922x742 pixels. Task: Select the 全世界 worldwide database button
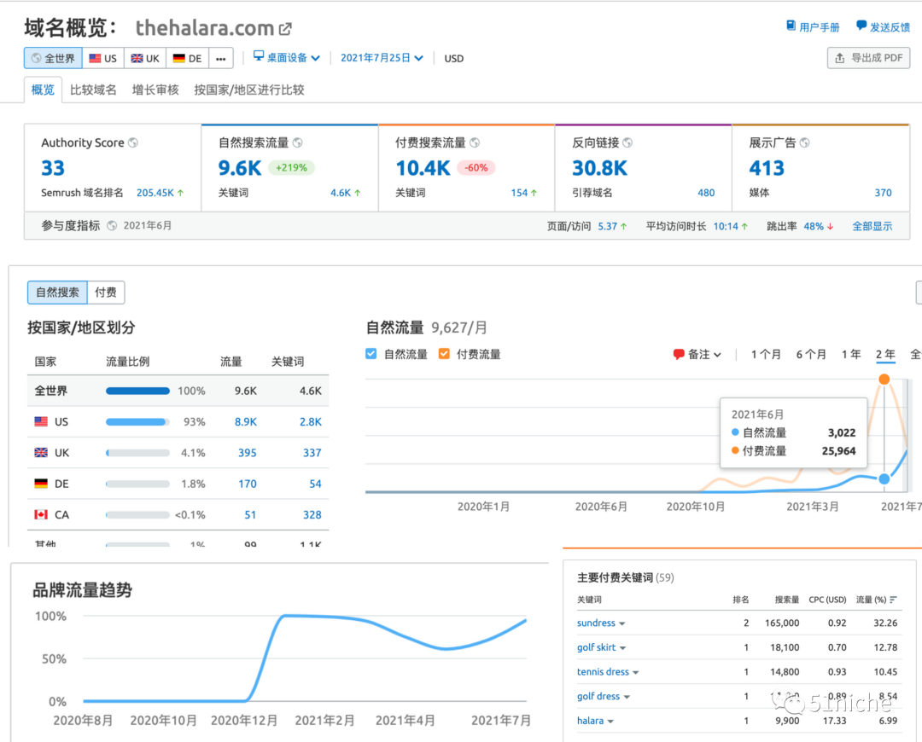click(x=54, y=58)
